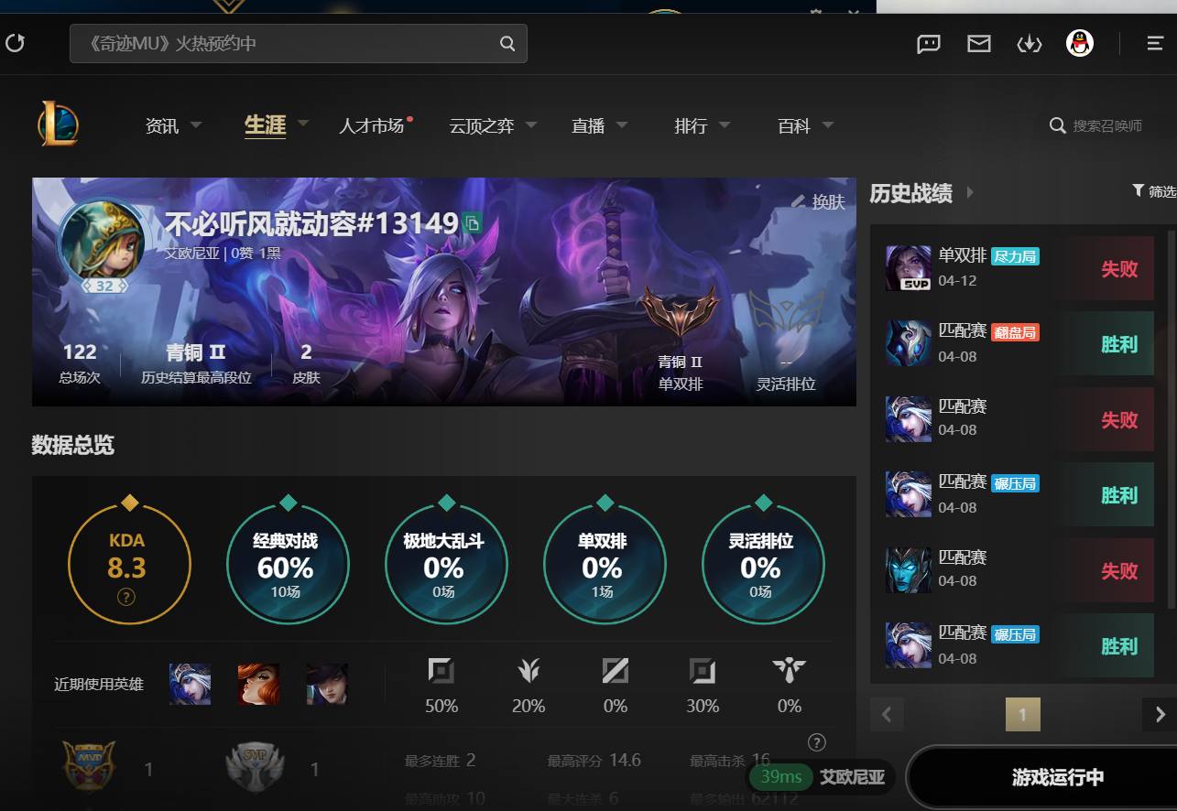This screenshot has width=1177, height=811.
Task: Open the 直播 menu
Action: pos(588,125)
